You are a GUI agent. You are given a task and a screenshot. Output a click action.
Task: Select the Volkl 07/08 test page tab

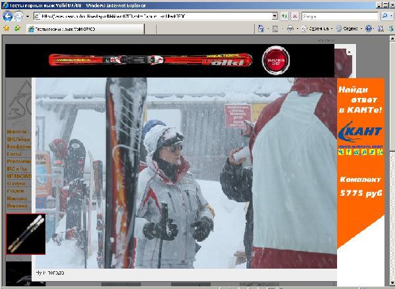(x=85, y=29)
